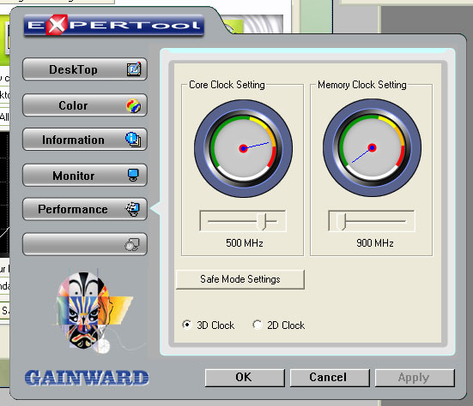Go to the Monitor section
The width and height of the screenshot is (473, 406).
click(85, 176)
